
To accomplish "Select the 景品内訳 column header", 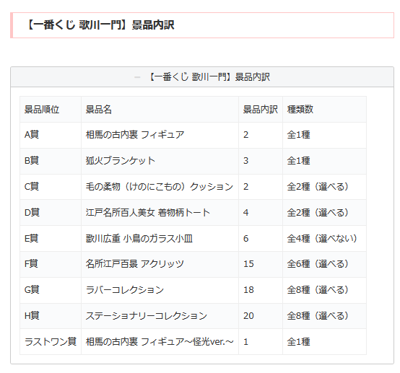I will [261, 110].
